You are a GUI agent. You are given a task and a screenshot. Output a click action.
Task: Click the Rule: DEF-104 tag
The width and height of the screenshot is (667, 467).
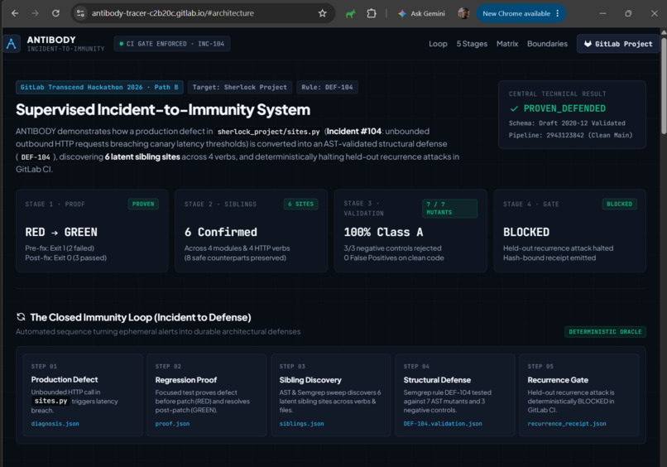(x=327, y=87)
